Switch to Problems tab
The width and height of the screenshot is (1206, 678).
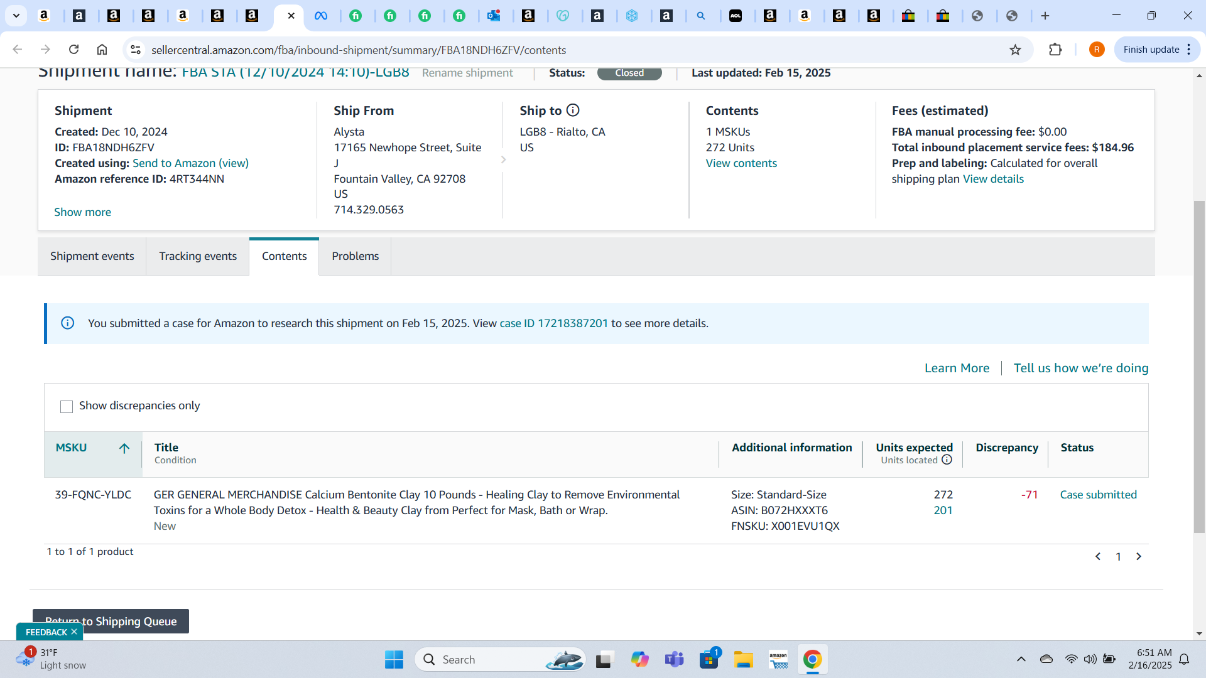click(x=355, y=256)
